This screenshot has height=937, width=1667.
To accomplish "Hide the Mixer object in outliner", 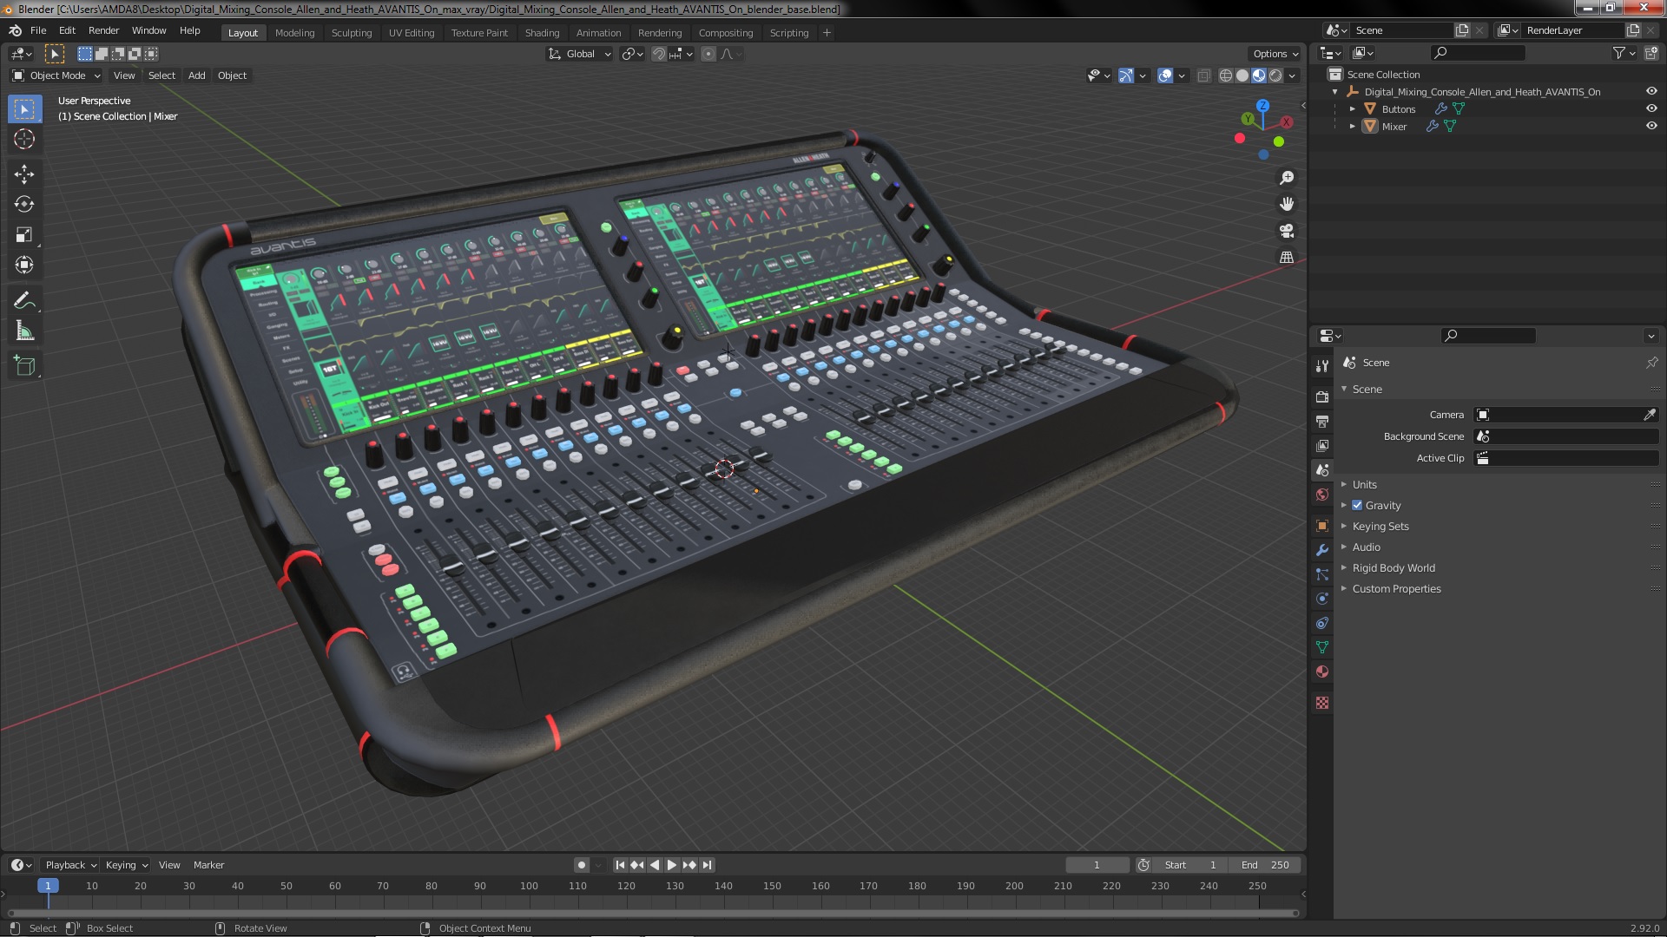I will point(1651,126).
